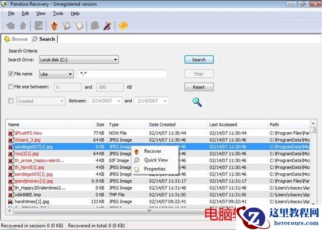Click the file icon next to jpandjmoney[1].jpg
322x230 pixels.
[x=11, y=181]
